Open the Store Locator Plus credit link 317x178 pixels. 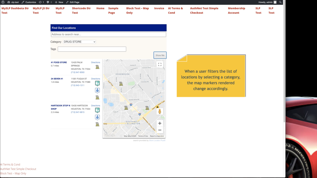pos(157,141)
